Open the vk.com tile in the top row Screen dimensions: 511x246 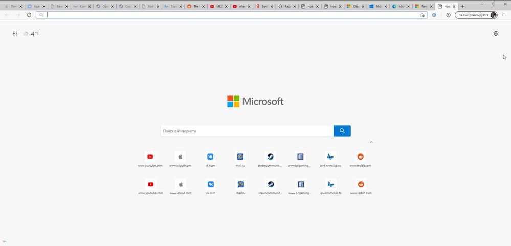pyautogui.click(x=210, y=159)
